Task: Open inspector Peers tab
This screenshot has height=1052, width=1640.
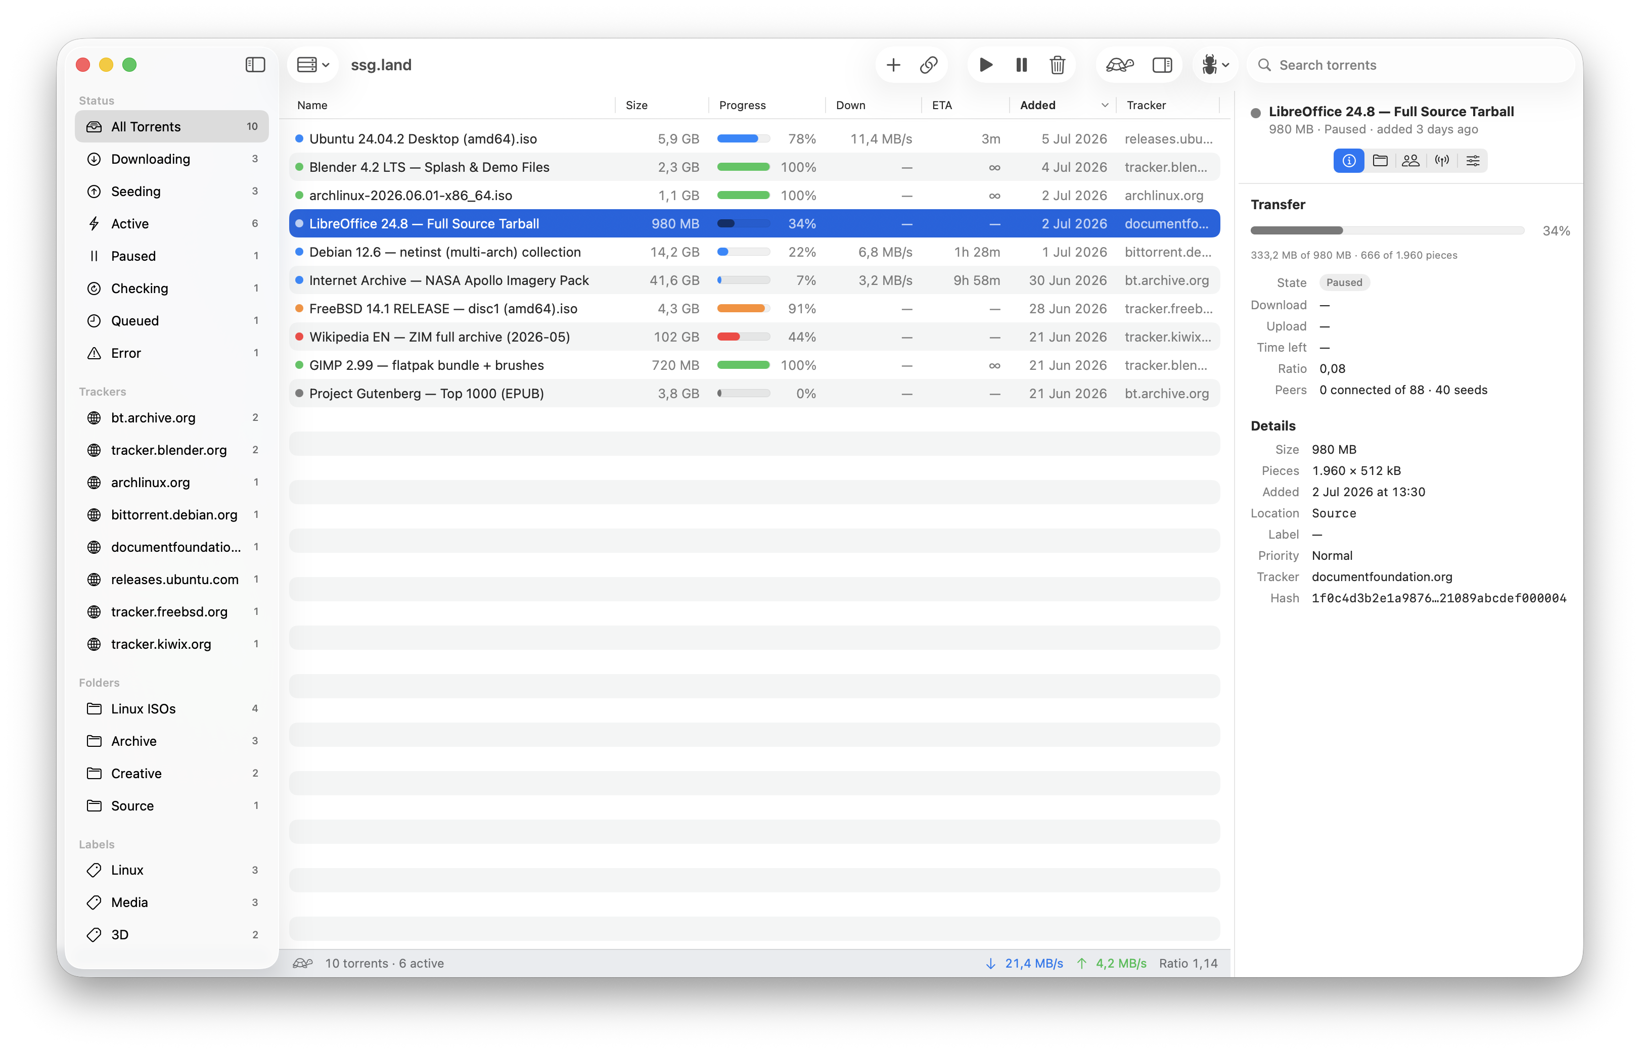Action: [1410, 161]
